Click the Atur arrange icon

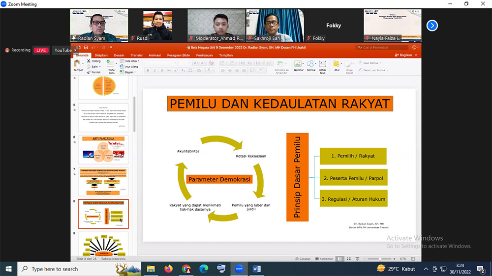point(337,66)
